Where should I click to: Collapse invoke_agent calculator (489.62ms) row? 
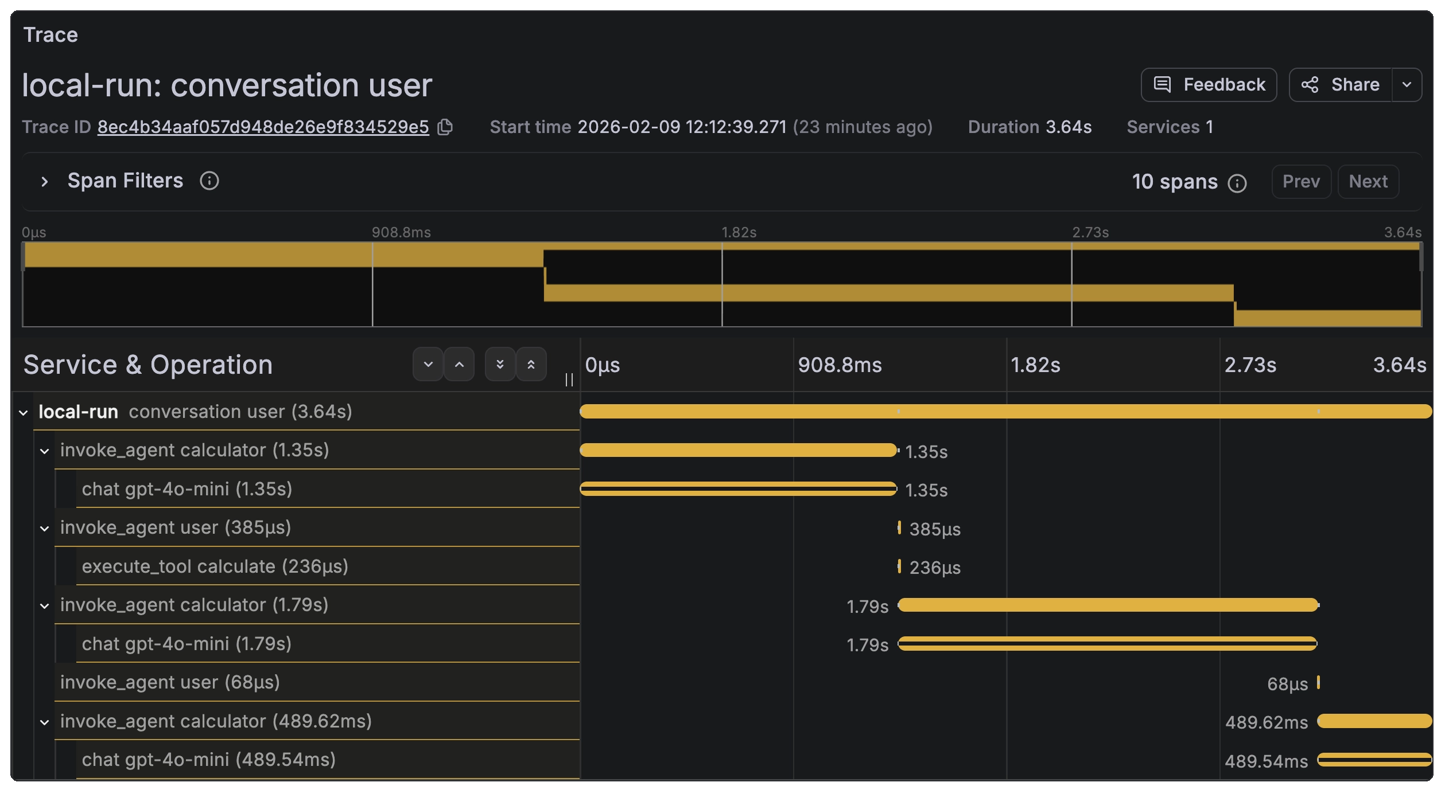(x=45, y=722)
